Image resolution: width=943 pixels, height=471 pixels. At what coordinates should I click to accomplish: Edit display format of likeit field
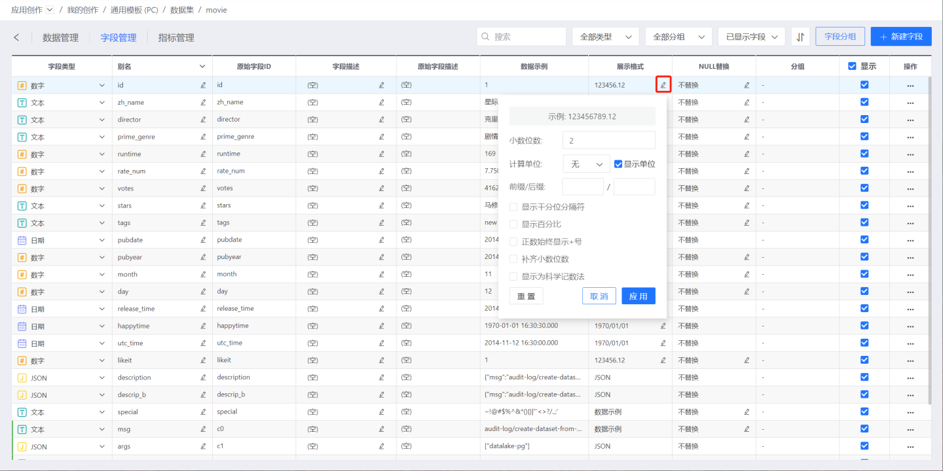663,360
